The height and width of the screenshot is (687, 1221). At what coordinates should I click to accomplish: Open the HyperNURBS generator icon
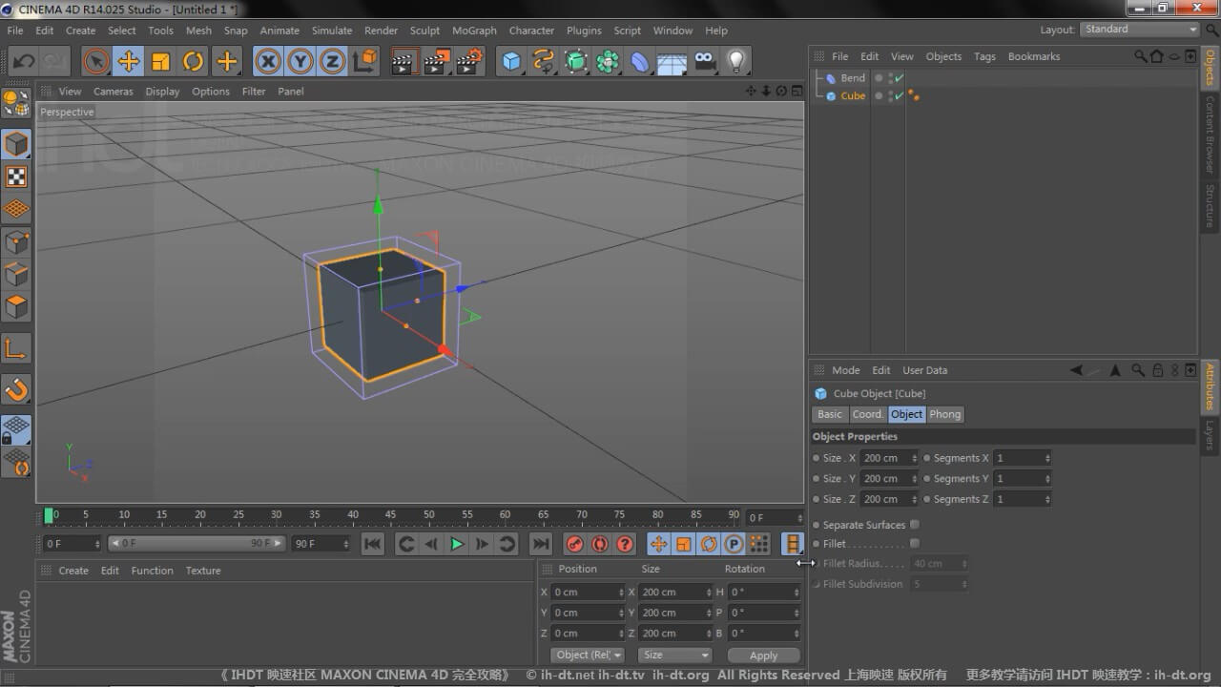576,62
